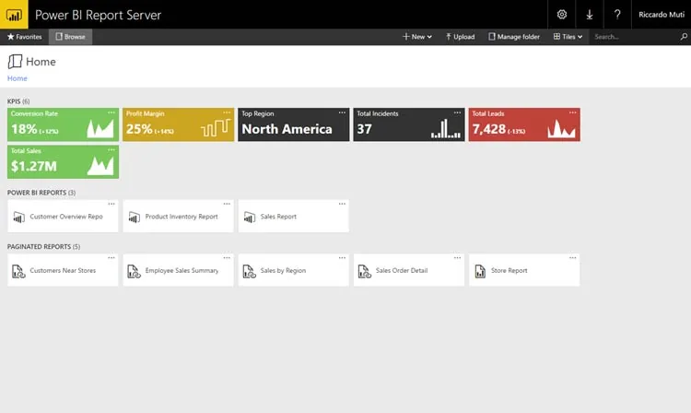Open Customers Near Stores report
691x413 pixels.
point(63,270)
